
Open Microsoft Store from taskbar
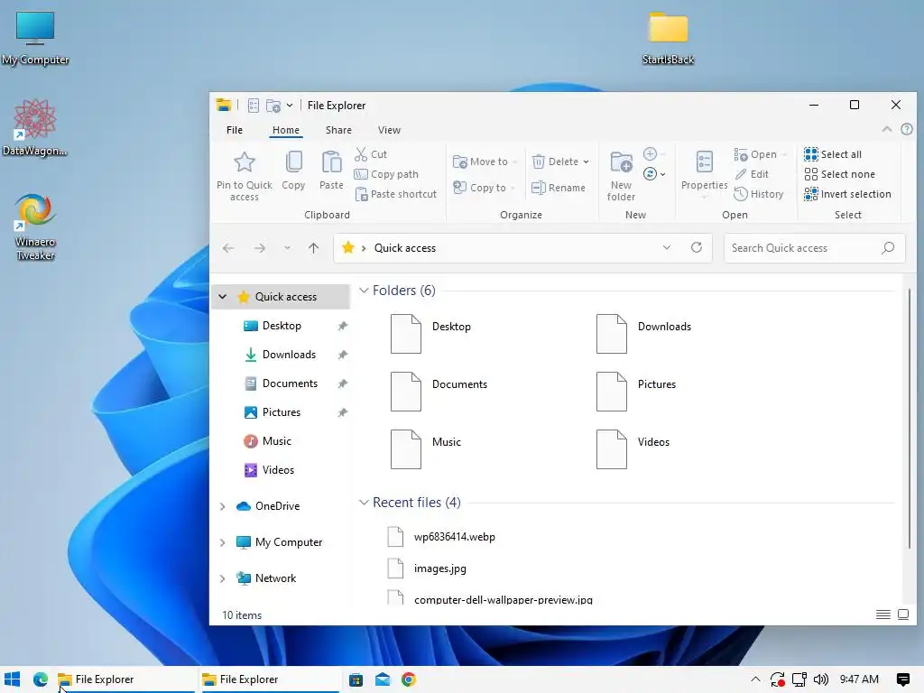(x=356, y=679)
